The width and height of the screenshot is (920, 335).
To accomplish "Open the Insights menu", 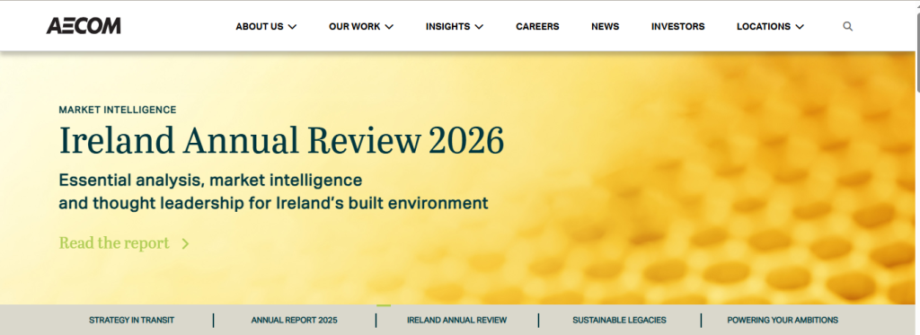I will tap(447, 26).
